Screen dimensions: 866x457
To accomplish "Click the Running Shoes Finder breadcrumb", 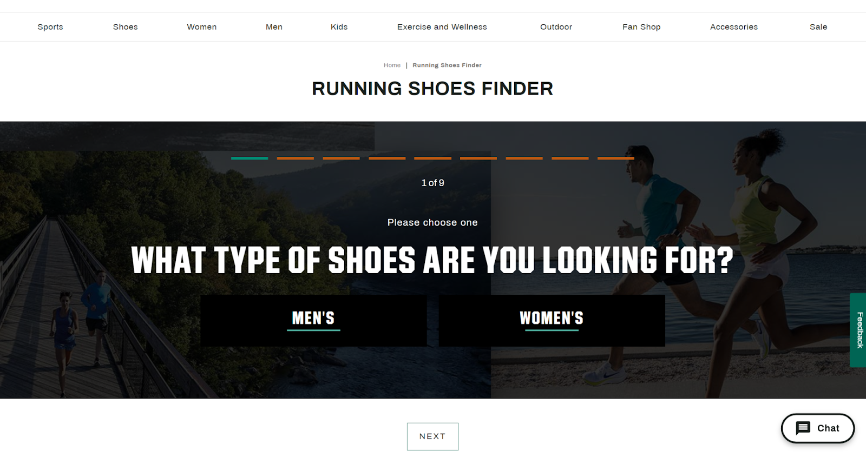I will click(447, 65).
